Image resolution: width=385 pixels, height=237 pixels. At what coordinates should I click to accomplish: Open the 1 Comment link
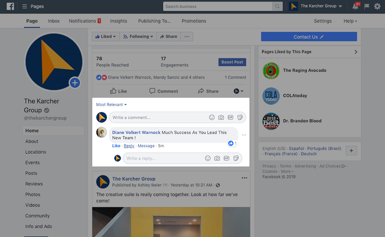235,77
